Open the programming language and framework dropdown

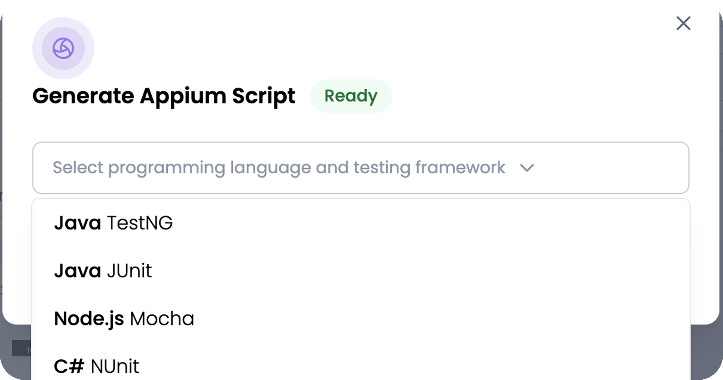pos(279,168)
